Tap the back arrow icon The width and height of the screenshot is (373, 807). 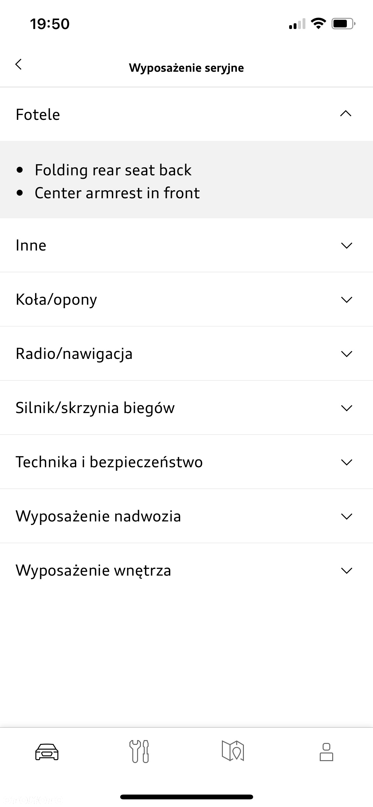pos(18,64)
